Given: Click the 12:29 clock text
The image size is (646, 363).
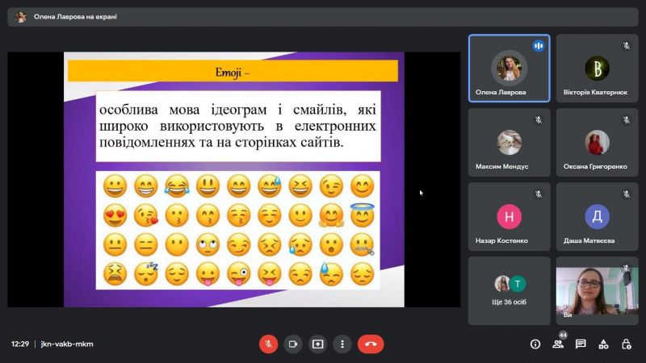Looking at the screenshot, I should (20, 344).
